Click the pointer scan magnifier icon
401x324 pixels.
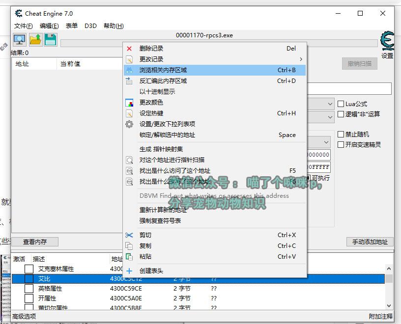129,160
